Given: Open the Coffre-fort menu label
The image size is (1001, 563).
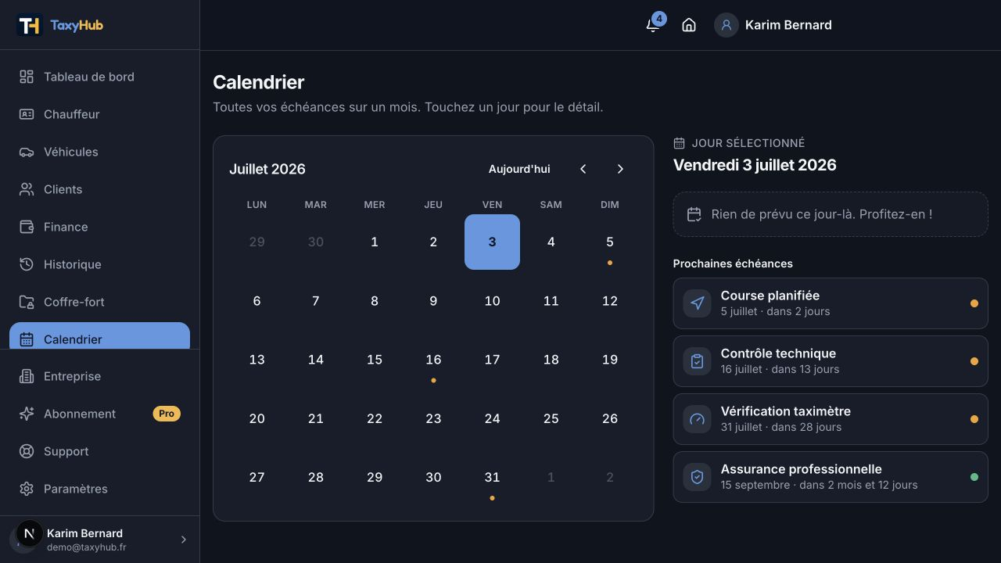Looking at the screenshot, I should pyautogui.click(x=74, y=302).
